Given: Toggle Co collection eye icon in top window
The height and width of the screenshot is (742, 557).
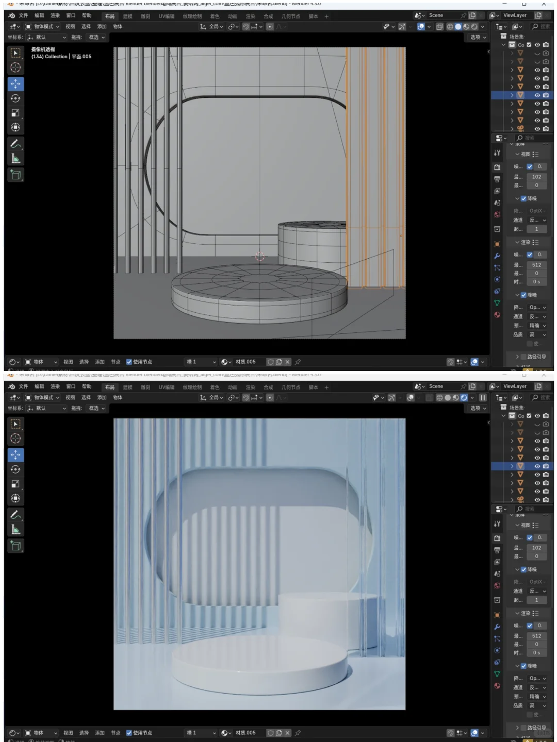Looking at the screenshot, I should 537,45.
